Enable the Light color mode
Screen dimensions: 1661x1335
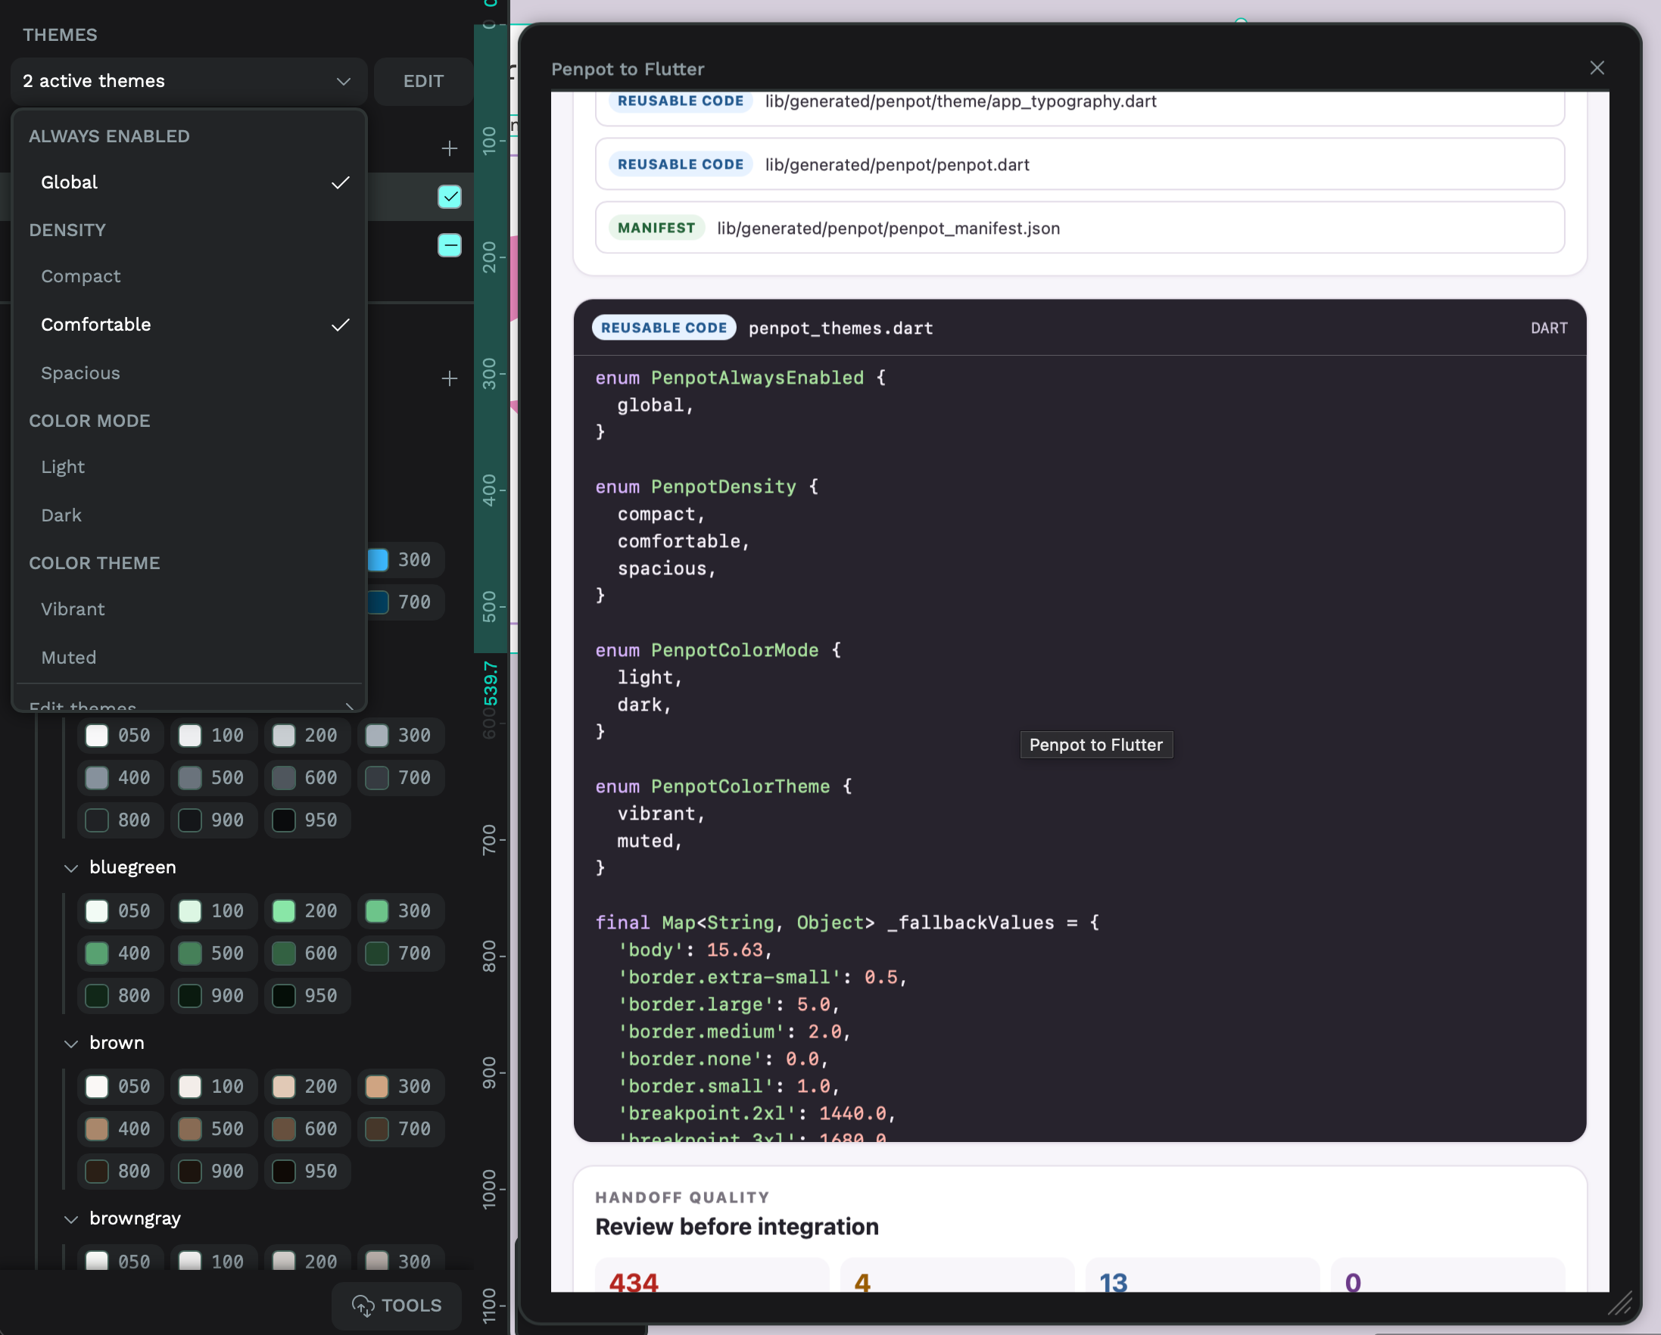coord(189,467)
